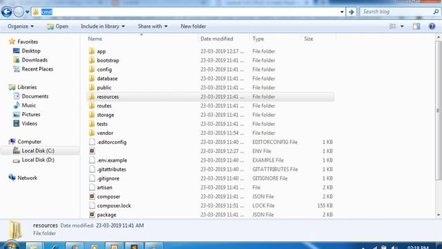
Task: Select Computer in the navigation pane
Action: [x=29, y=142]
